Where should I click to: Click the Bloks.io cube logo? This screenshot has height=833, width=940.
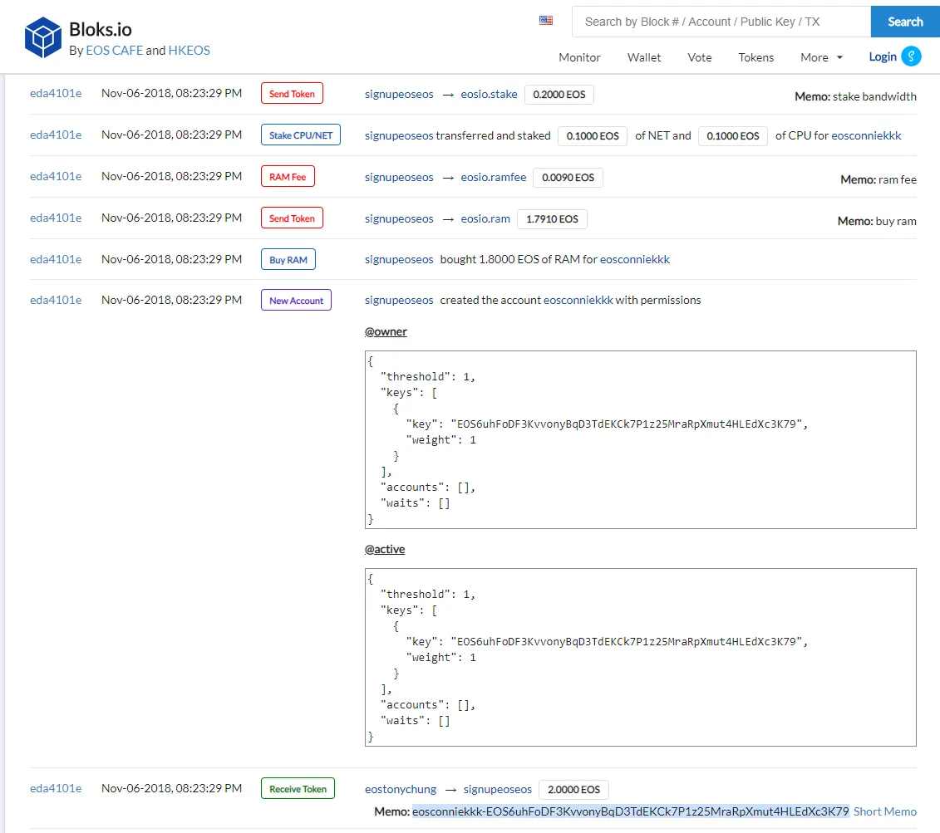coord(42,37)
